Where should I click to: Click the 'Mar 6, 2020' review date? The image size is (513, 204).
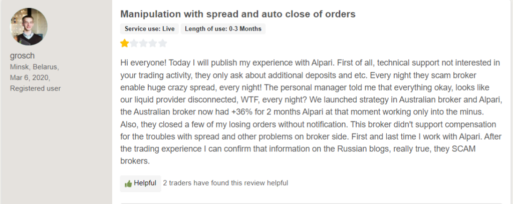pos(30,77)
